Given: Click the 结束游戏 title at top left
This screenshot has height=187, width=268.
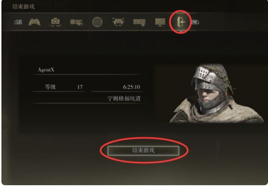Looking at the screenshot, I should click(23, 7).
